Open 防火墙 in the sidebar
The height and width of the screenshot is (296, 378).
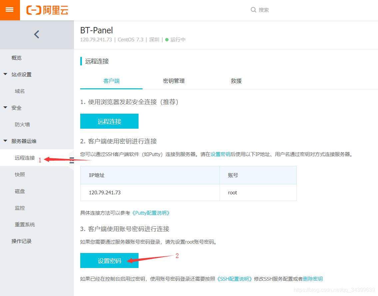click(x=22, y=124)
